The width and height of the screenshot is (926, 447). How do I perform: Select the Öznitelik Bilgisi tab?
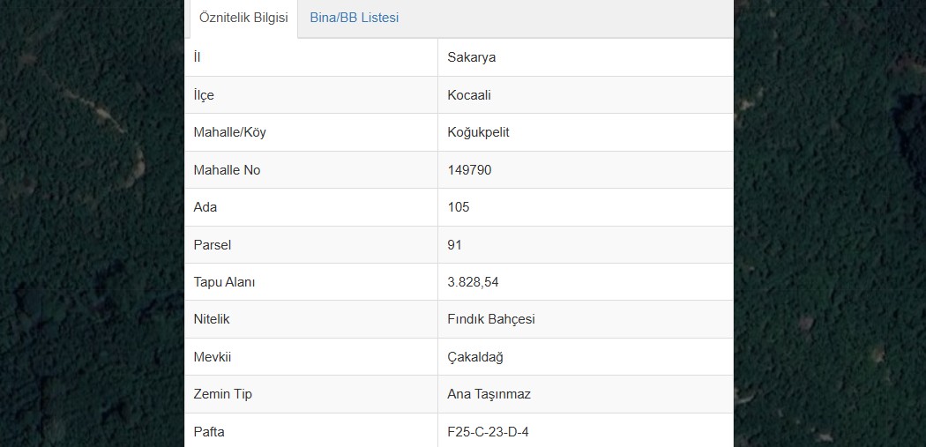point(243,18)
